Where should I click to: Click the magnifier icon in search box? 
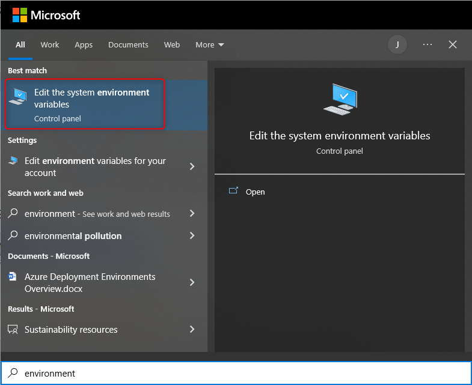(13, 373)
